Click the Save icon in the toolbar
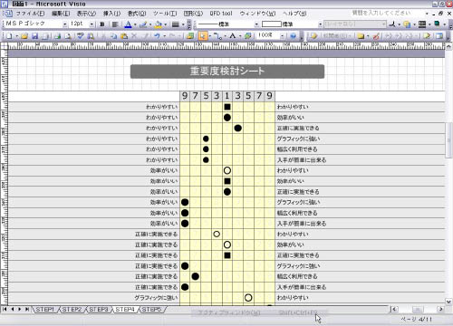 (34, 36)
